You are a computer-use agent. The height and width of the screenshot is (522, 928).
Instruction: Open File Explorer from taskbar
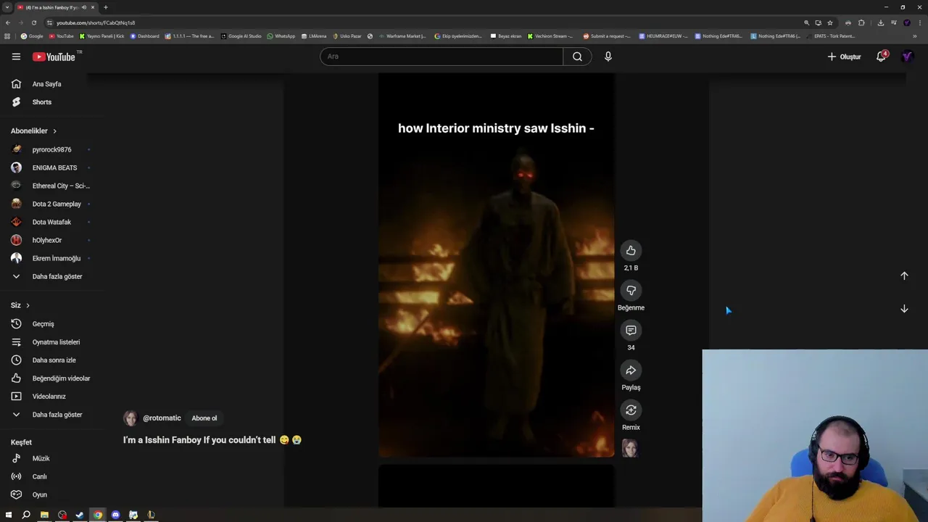(x=44, y=515)
